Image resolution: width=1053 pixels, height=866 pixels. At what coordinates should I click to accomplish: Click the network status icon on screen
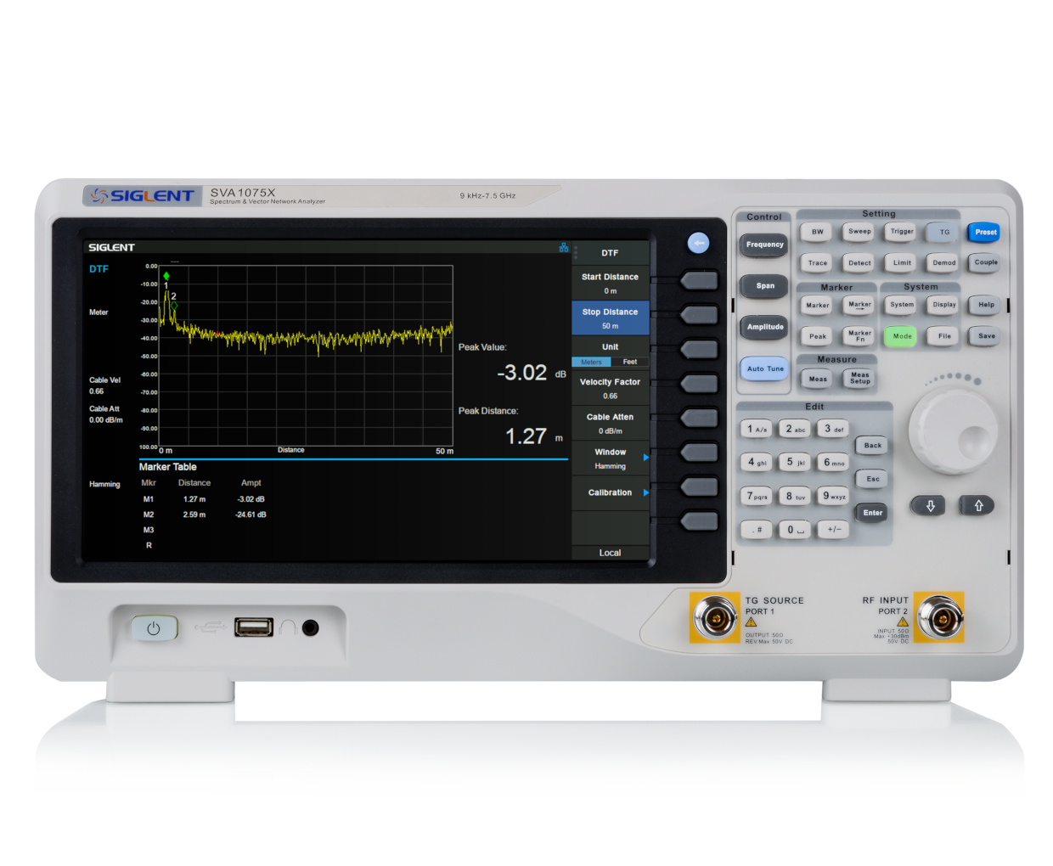tap(564, 247)
